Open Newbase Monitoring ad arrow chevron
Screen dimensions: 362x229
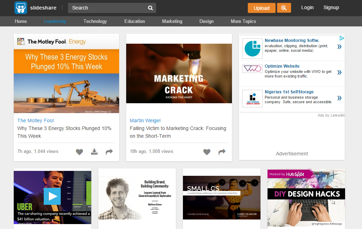tap(339, 47)
